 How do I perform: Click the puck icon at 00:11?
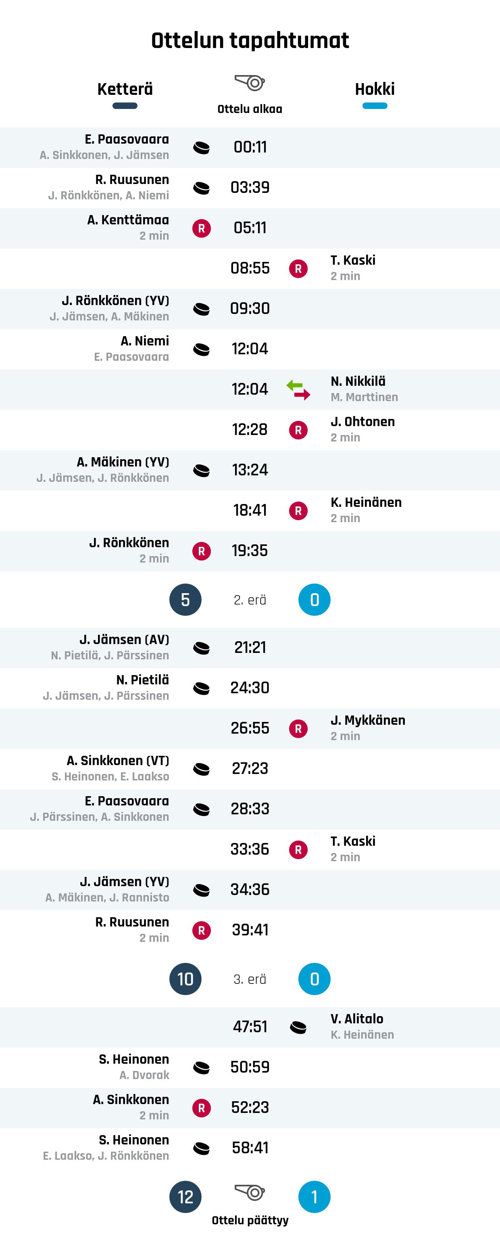pyautogui.click(x=202, y=148)
